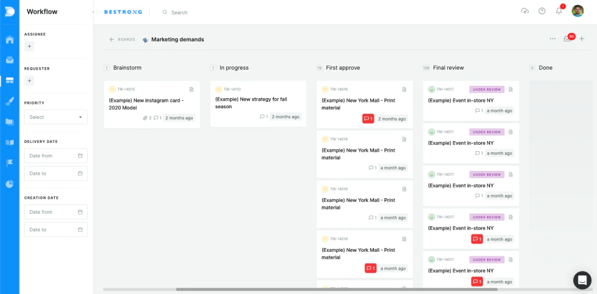
Task: Open calendar icon in Creation Date 'Date from'
Action: coord(80,212)
